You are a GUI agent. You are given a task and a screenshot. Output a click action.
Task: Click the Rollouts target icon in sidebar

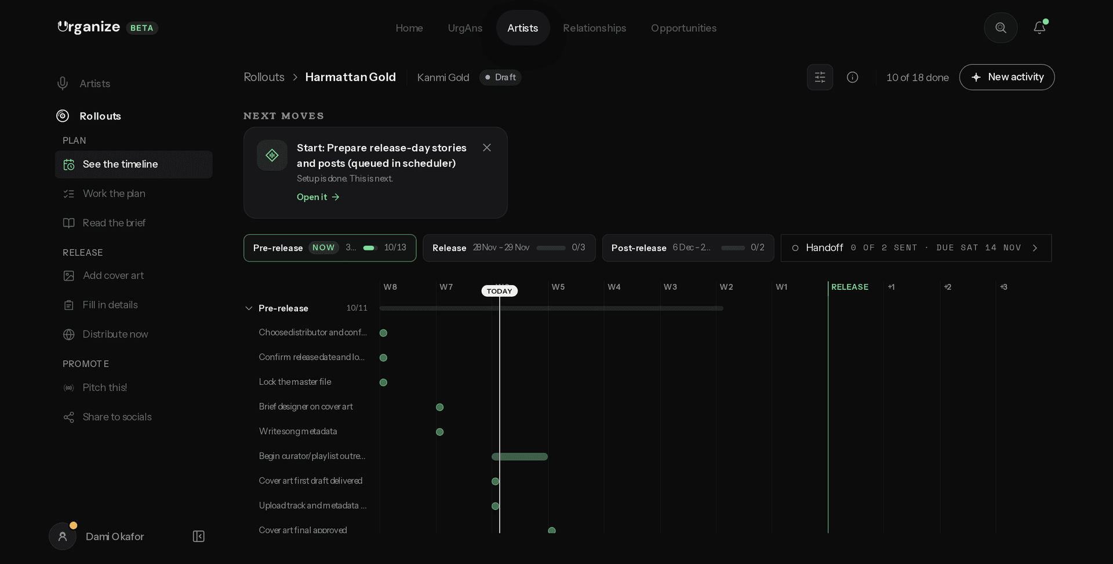pos(63,116)
